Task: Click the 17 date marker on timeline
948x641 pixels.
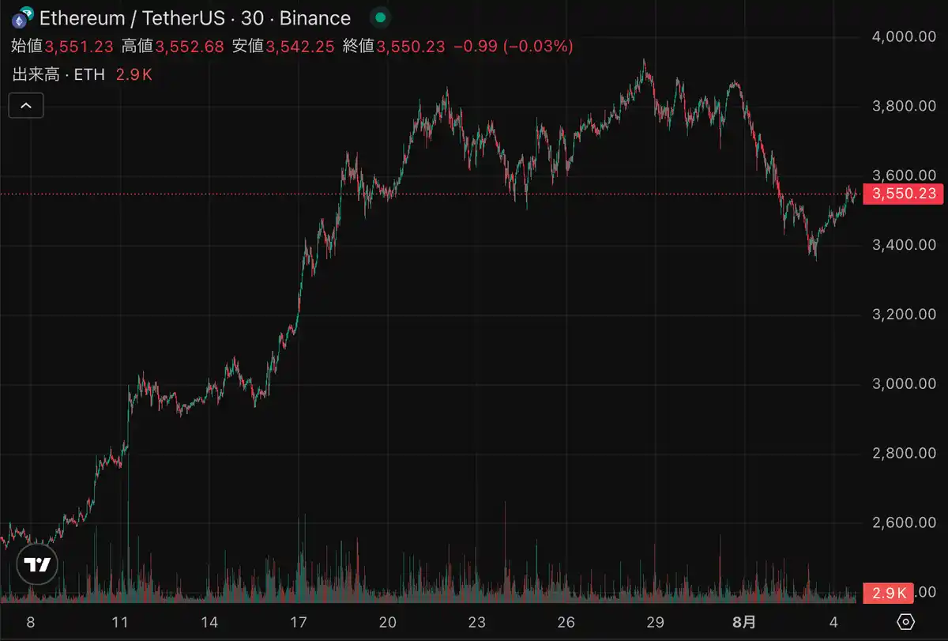Action: point(298,622)
